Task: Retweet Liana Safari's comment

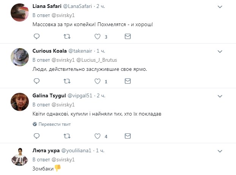Action: (67, 37)
